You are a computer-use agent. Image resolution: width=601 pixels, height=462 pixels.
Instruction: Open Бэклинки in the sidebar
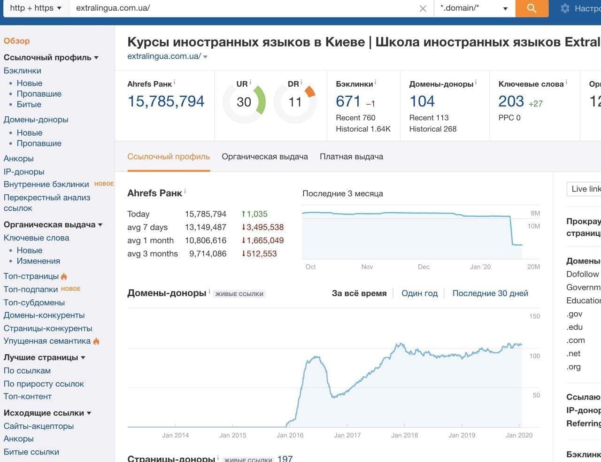(22, 70)
